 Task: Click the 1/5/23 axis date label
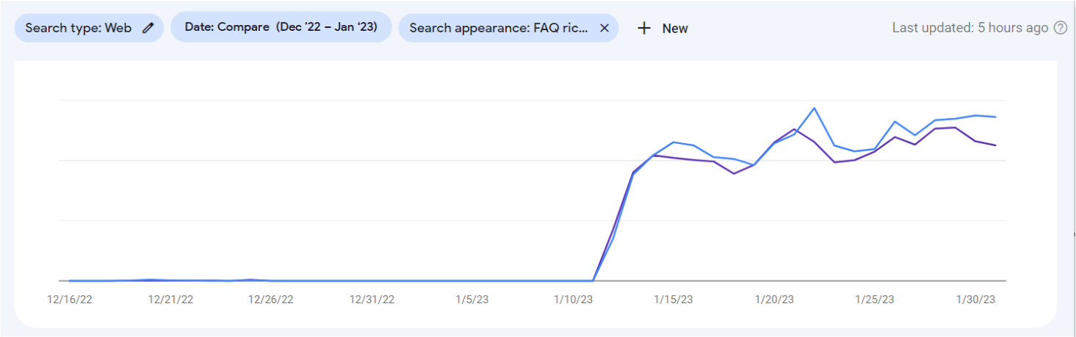click(472, 300)
